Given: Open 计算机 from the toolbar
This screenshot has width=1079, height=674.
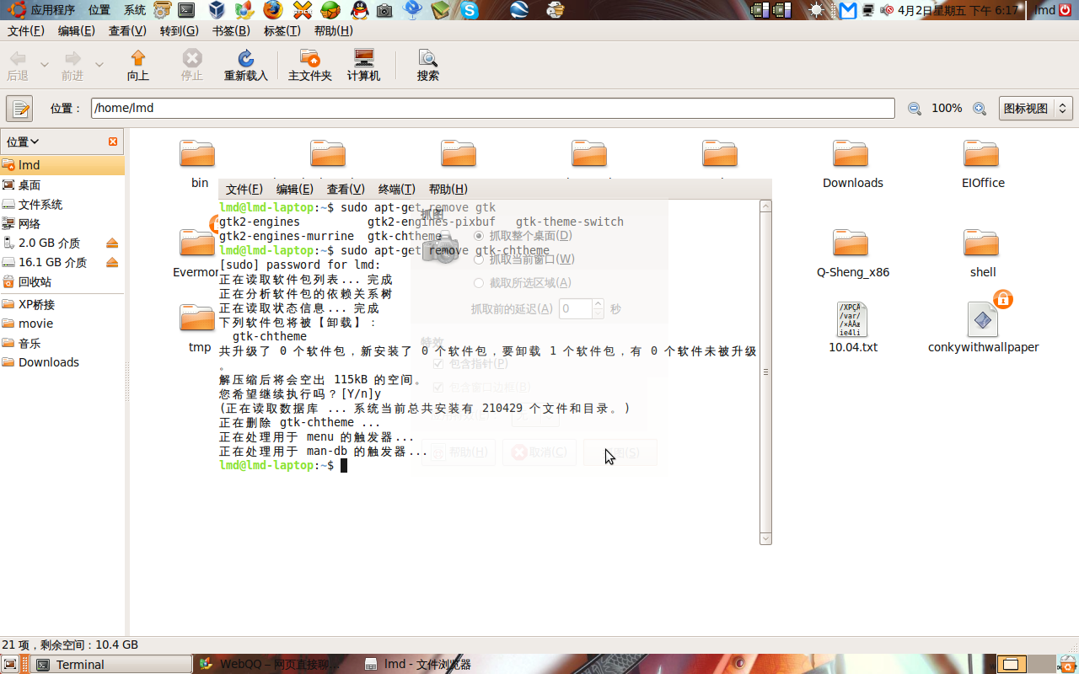Looking at the screenshot, I should coord(364,65).
